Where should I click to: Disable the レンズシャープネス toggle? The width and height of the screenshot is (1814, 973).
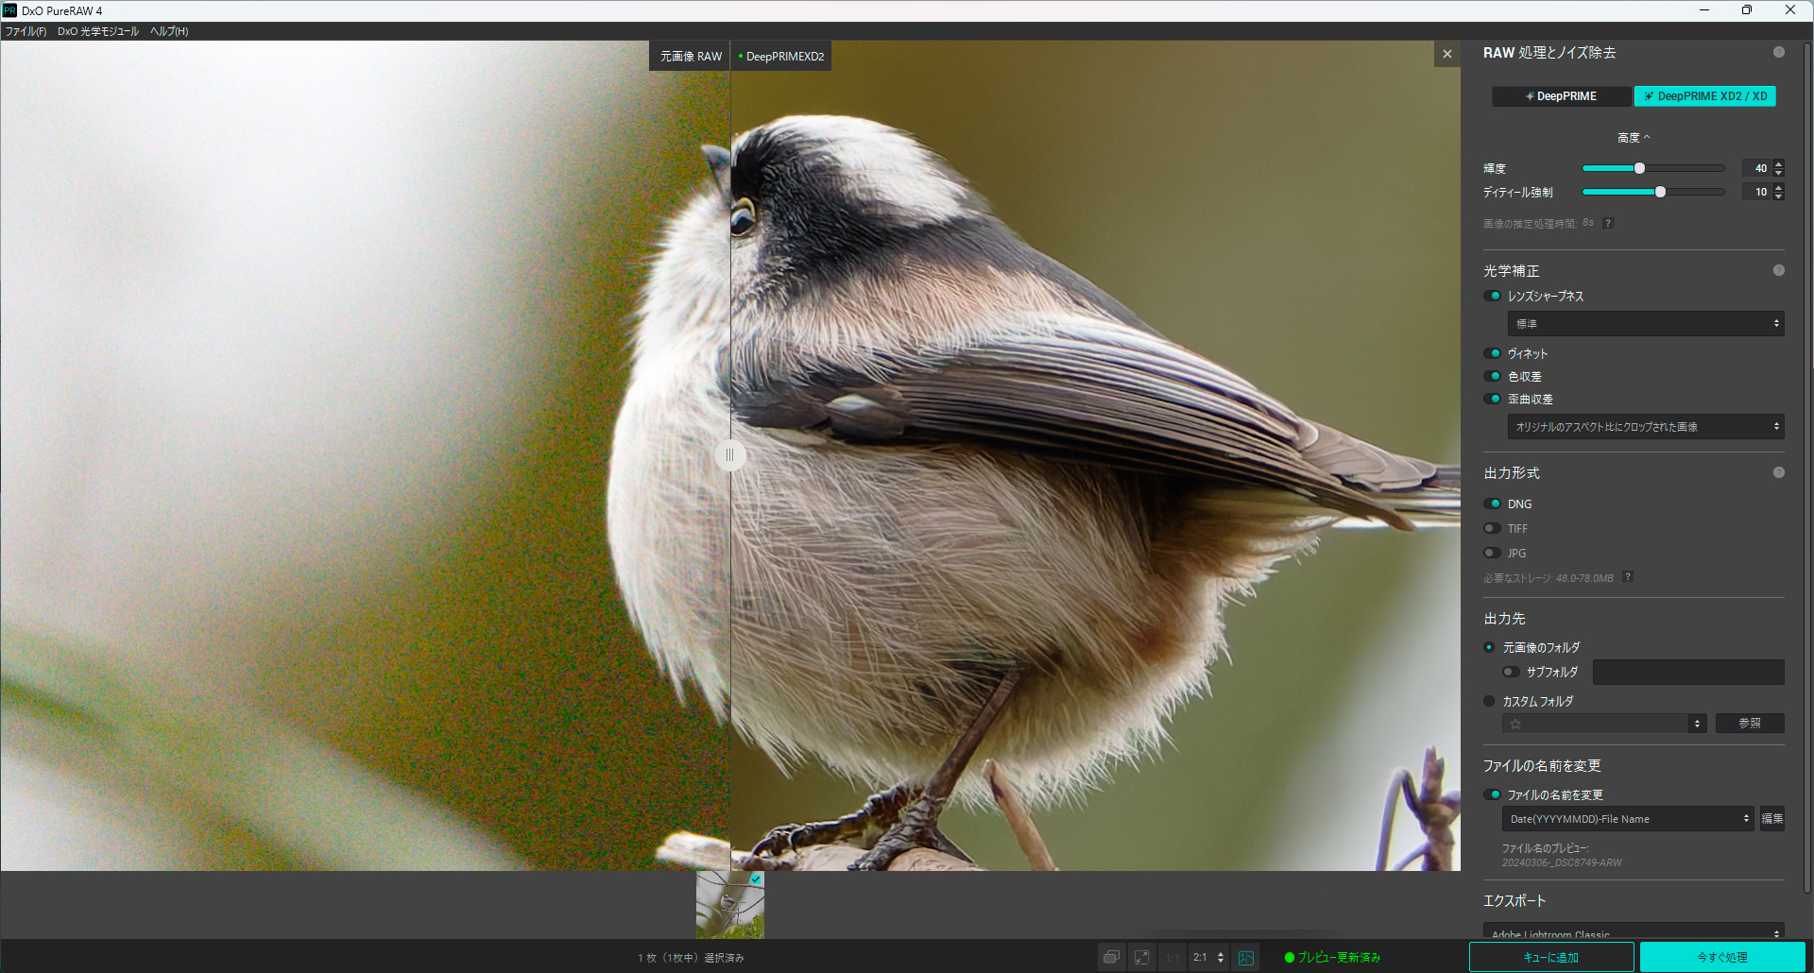[1493, 297]
